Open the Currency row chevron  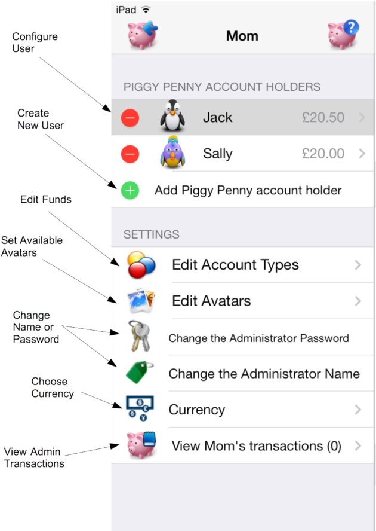pyautogui.click(x=359, y=410)
